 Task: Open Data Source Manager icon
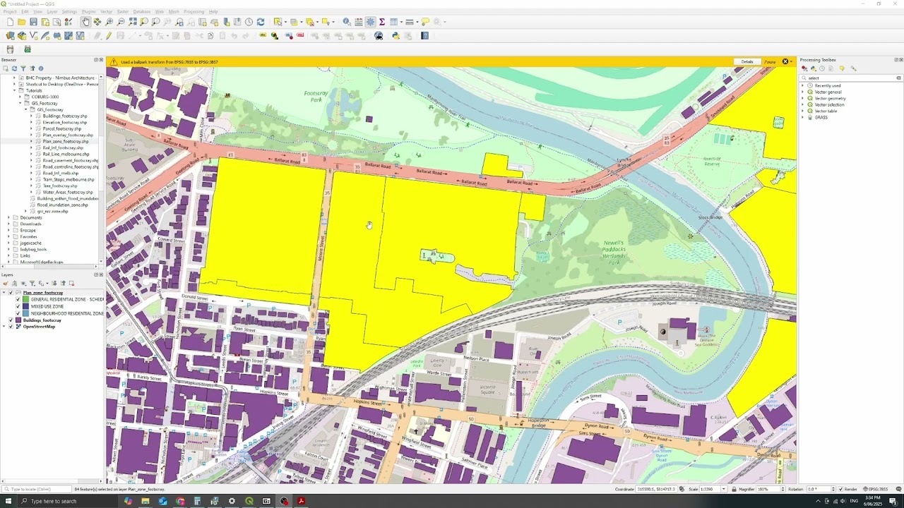point(10,35)
